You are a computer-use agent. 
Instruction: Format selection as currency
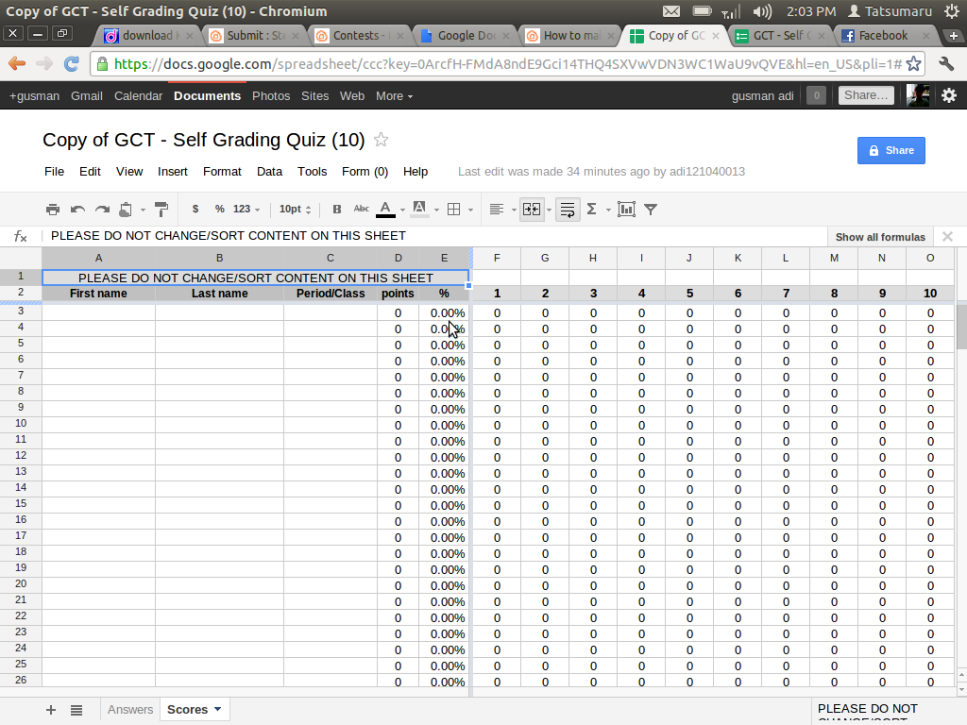(x=195, y=209)
